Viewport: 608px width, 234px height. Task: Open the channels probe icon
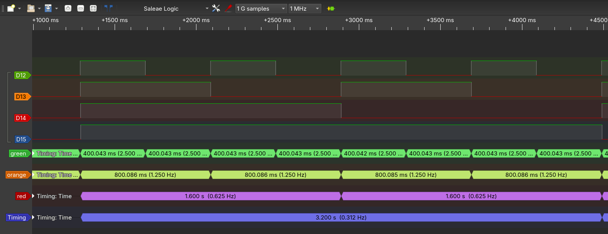pyautogui.click(x=229, y=8)
